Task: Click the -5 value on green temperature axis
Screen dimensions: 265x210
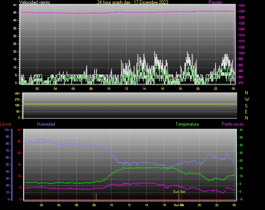Action: (x=241, y=199)
